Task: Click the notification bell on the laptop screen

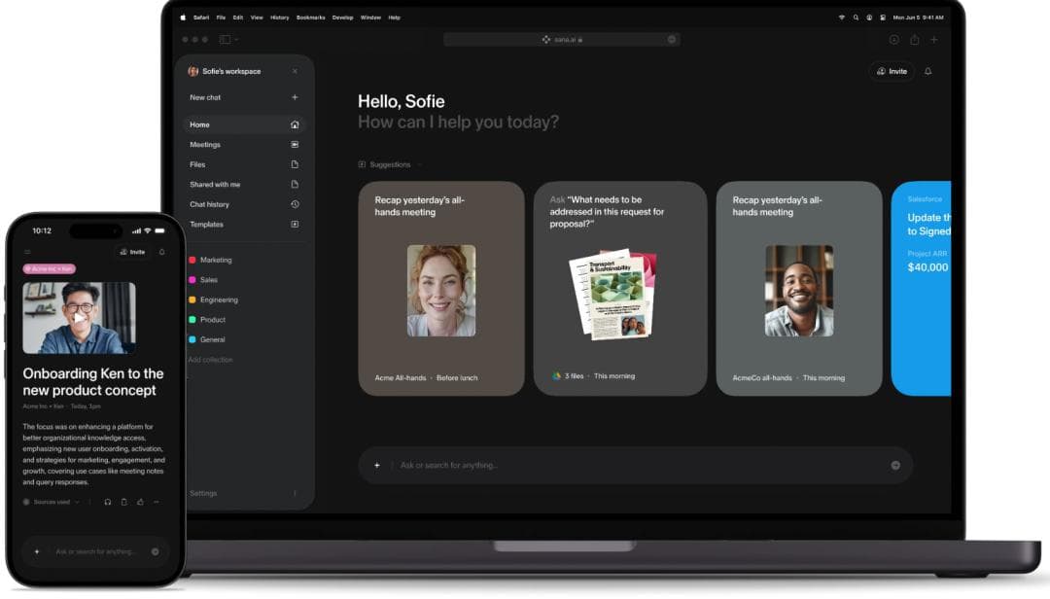Action: pos(927,71)
